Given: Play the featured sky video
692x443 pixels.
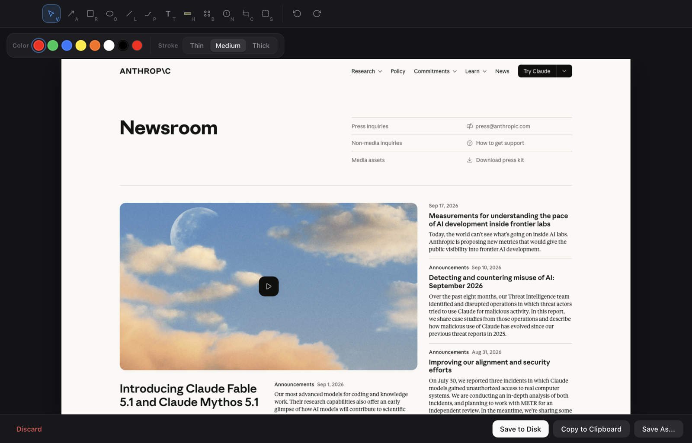Looking at the screenshot, I should point(269,286).
